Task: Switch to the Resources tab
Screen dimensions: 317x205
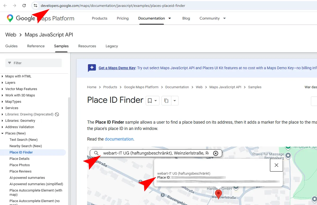Action: (87, 46)
